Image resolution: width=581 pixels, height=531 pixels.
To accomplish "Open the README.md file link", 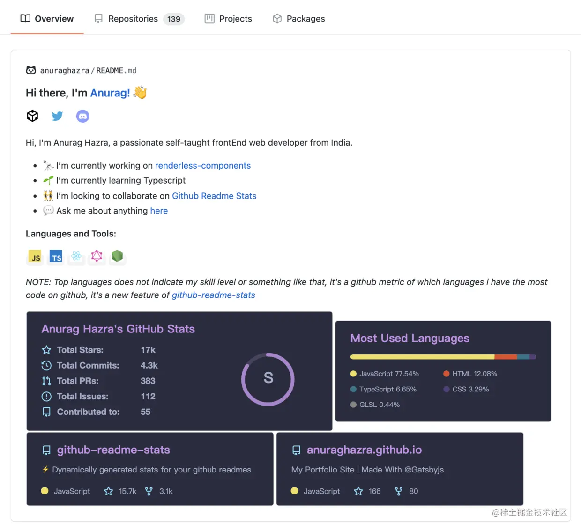I will [x=116, y=71].
